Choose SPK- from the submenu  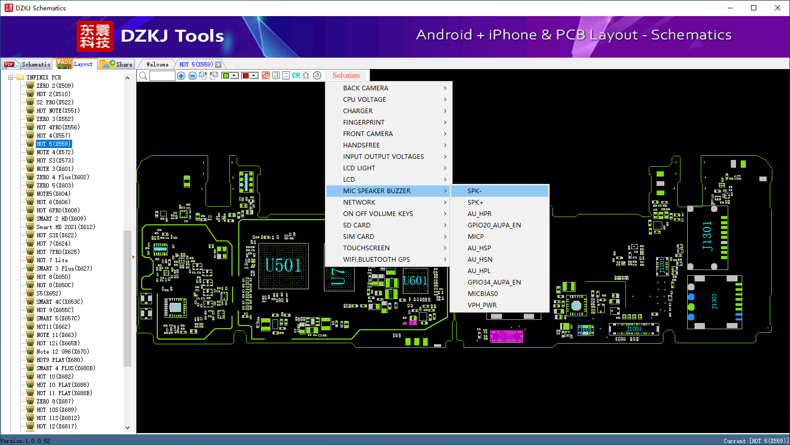pyautogui.click(x=500, y=191)
